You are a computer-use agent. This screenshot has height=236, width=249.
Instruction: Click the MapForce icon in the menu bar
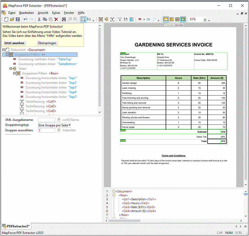[x=4, y=13]
